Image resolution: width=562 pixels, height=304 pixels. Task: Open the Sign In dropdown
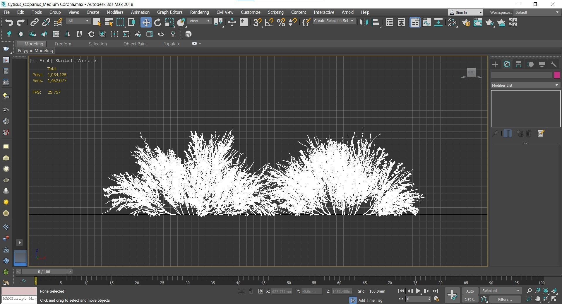pyautogui.click(x=466, y=12)
